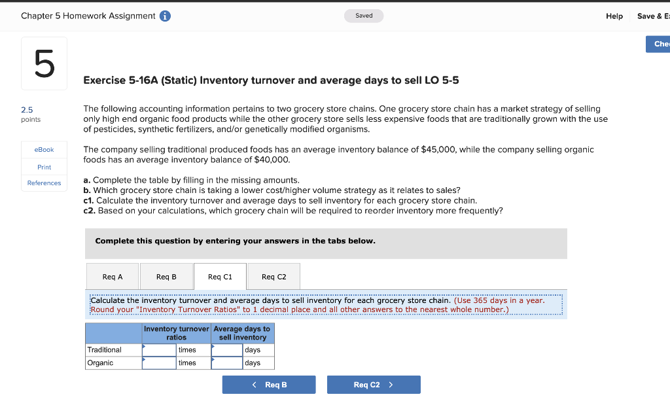Screen dimensions: 670x405
Task: Switch to the Req A tab
Action: pyautogui.click(x=112, y=276)
